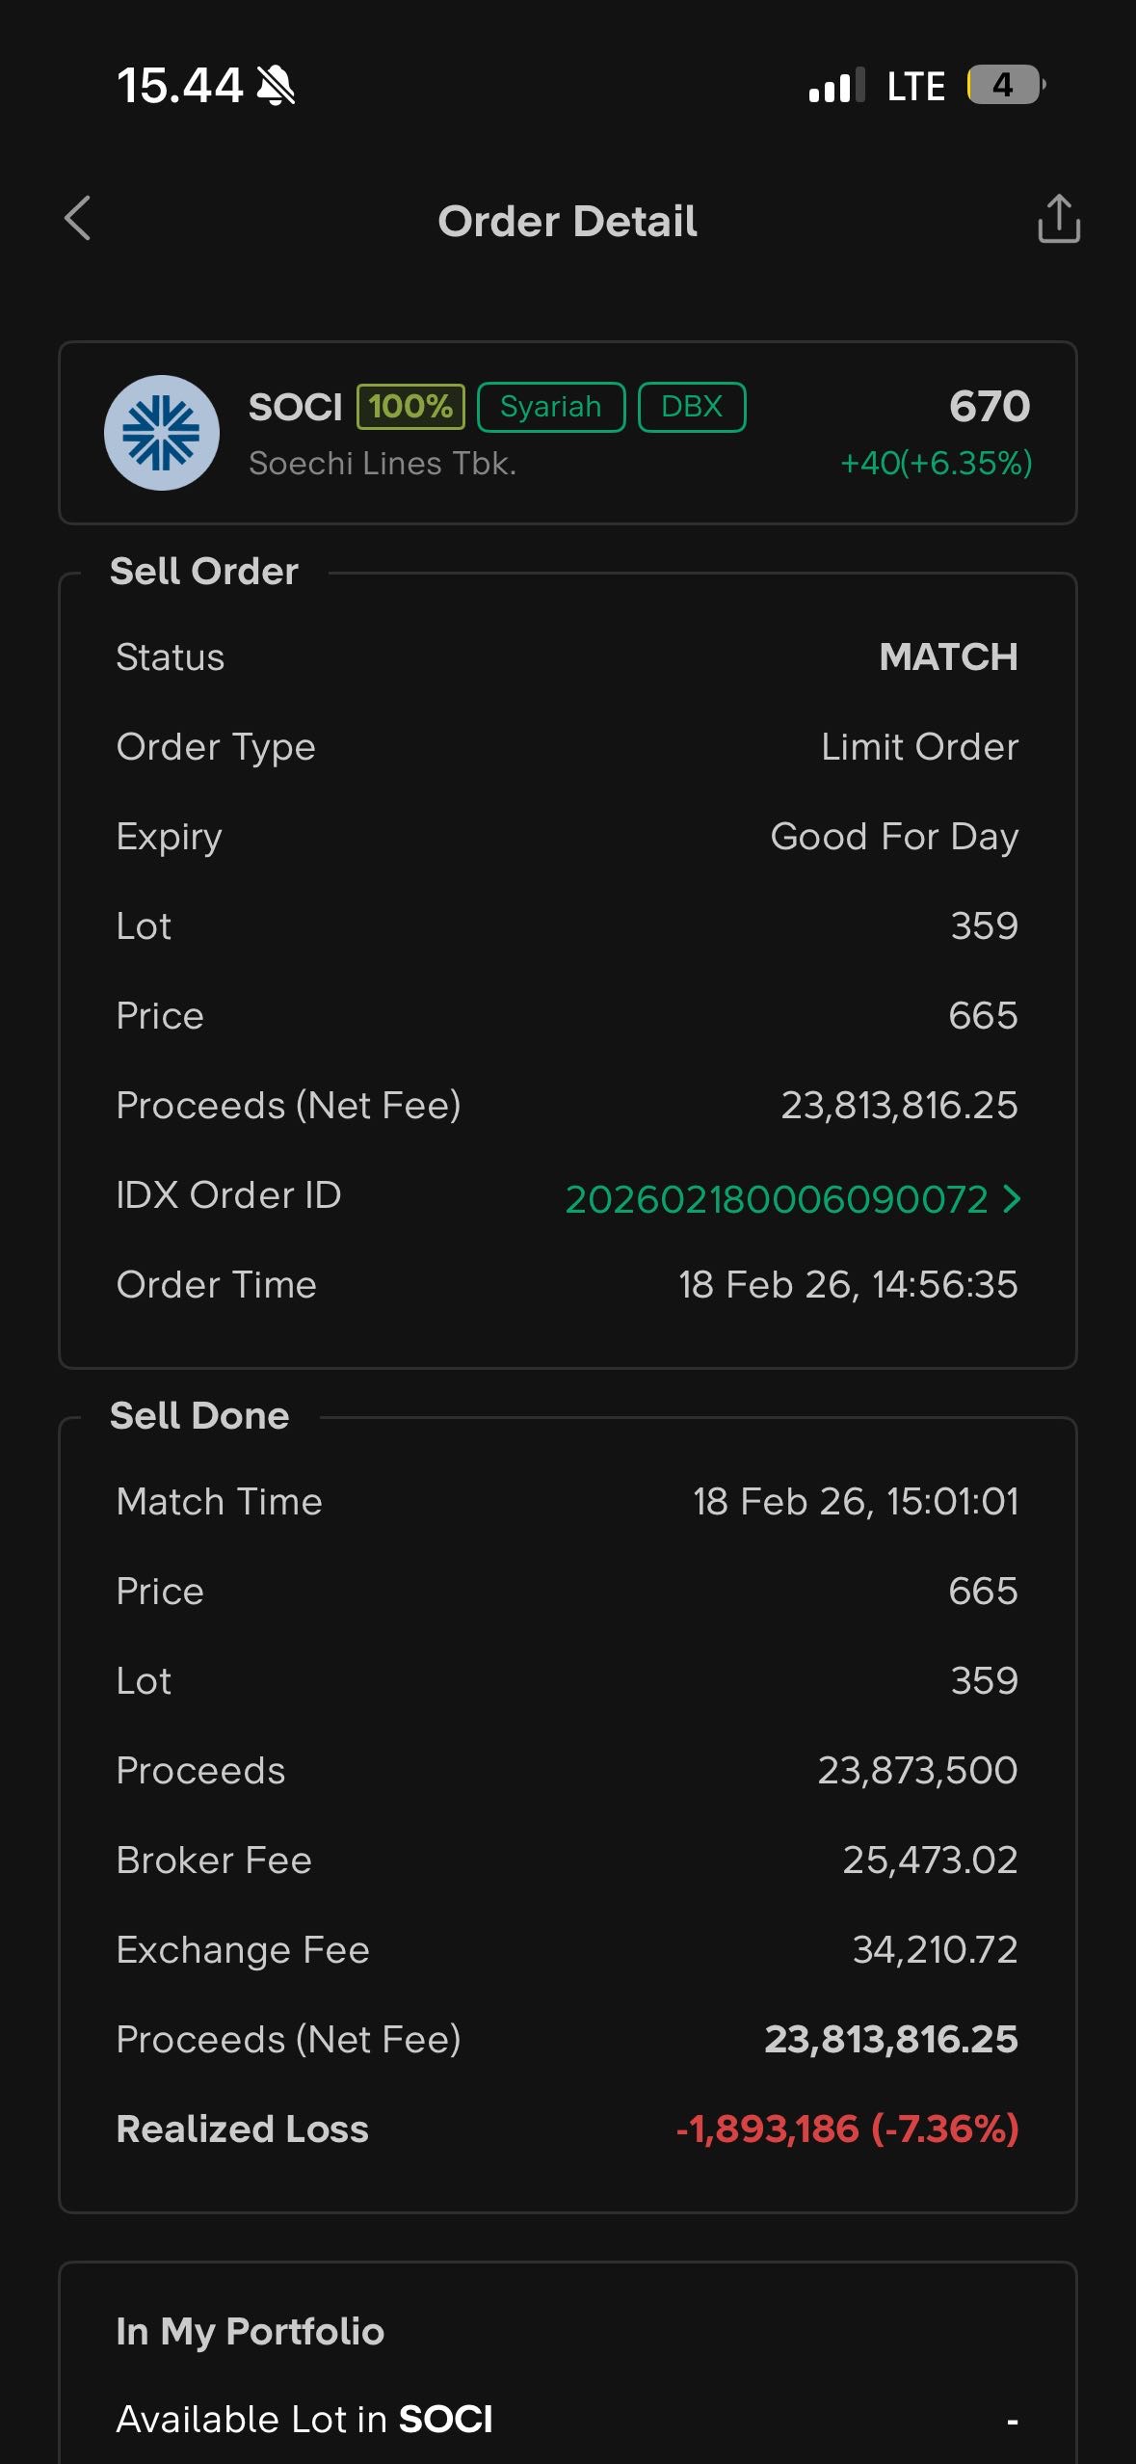Image resolution: width=1136 pixels, height=2464 pixels.
Task: Tap the SOCI ticker name
Action: click(295, 407)
